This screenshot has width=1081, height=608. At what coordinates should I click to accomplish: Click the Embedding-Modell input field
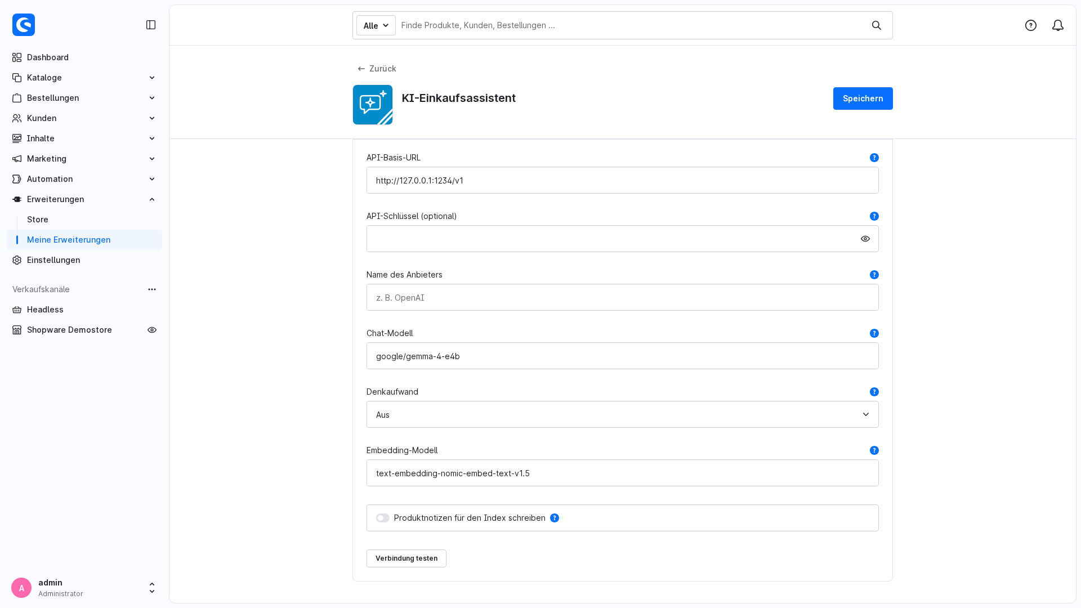tap(622, 473)
